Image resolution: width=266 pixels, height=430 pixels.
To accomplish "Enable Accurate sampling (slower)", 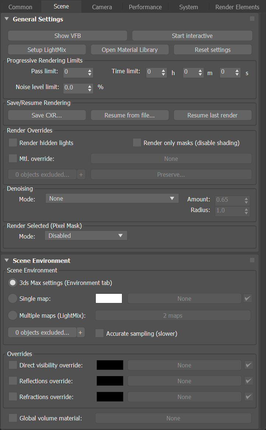I will pos(99,333).
